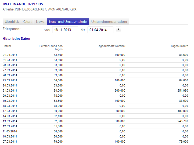
Task: Select date cell 21.03.2014
Action: coord(10,90)
